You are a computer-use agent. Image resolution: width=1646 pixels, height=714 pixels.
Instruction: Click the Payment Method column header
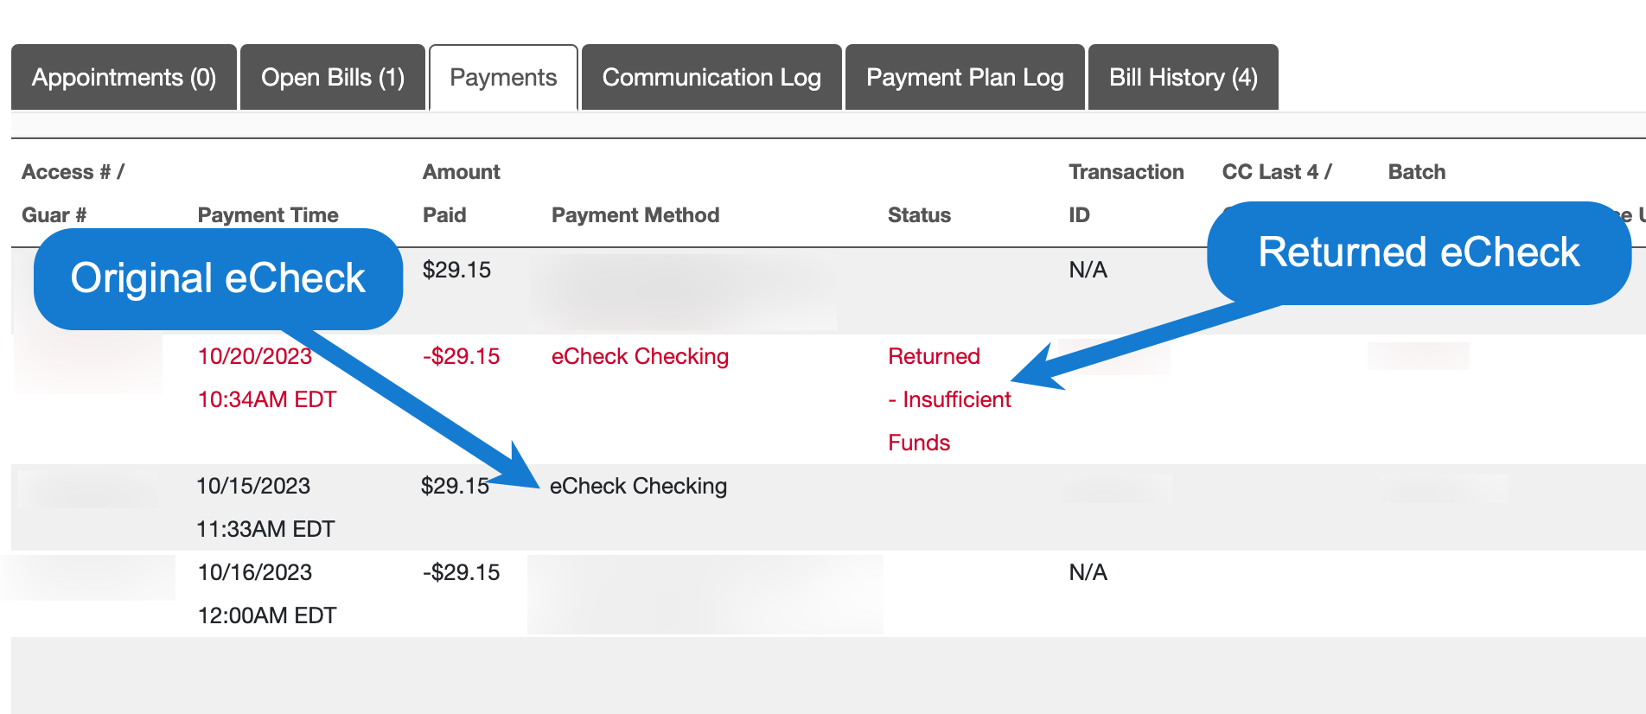coord(635,215)
